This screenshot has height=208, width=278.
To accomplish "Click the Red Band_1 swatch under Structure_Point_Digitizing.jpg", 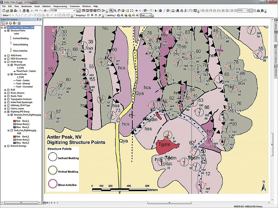I will [x=15, y=121].
